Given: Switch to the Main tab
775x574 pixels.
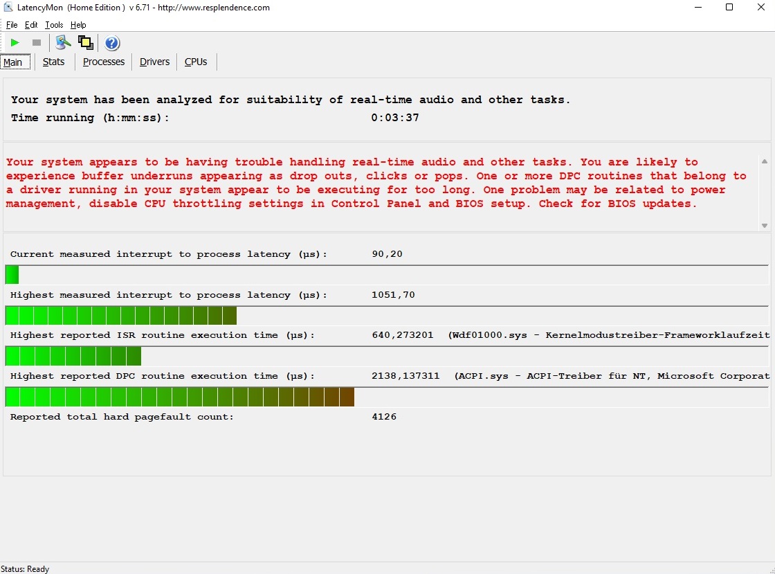Looking at the screenshot, I should [15, 62].
